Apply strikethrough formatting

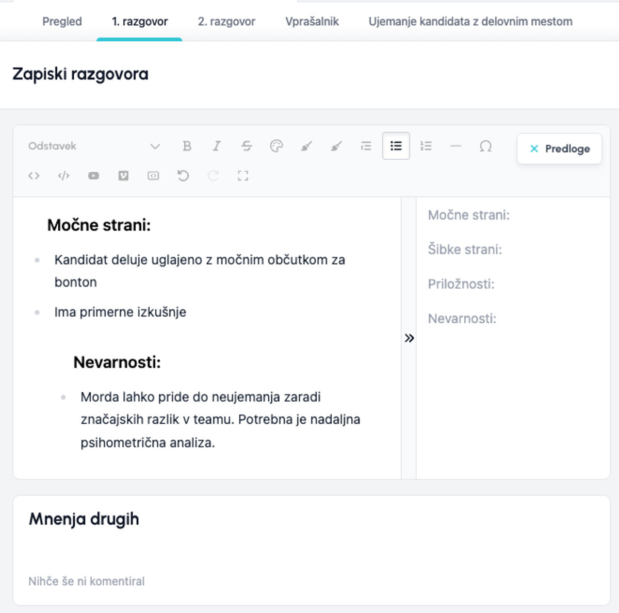point(247,146)
